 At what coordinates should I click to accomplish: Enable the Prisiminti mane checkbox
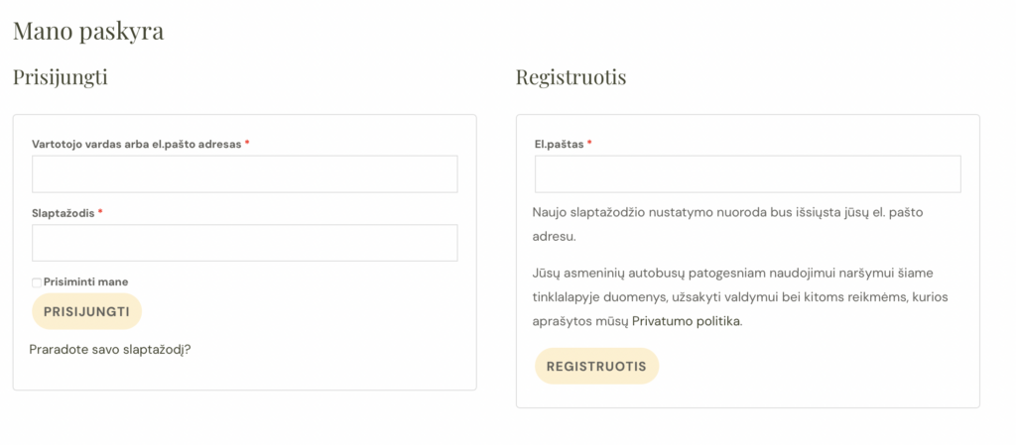click(37, 282)
